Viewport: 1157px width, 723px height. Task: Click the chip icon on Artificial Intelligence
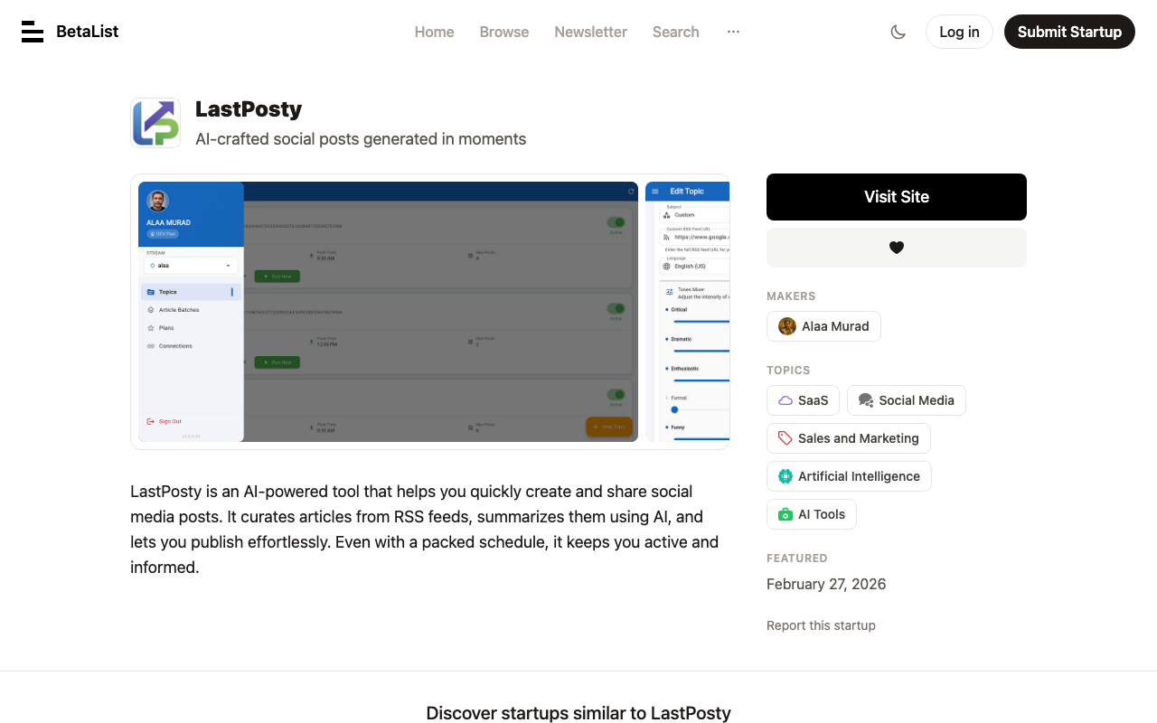[x=785, y=476]
